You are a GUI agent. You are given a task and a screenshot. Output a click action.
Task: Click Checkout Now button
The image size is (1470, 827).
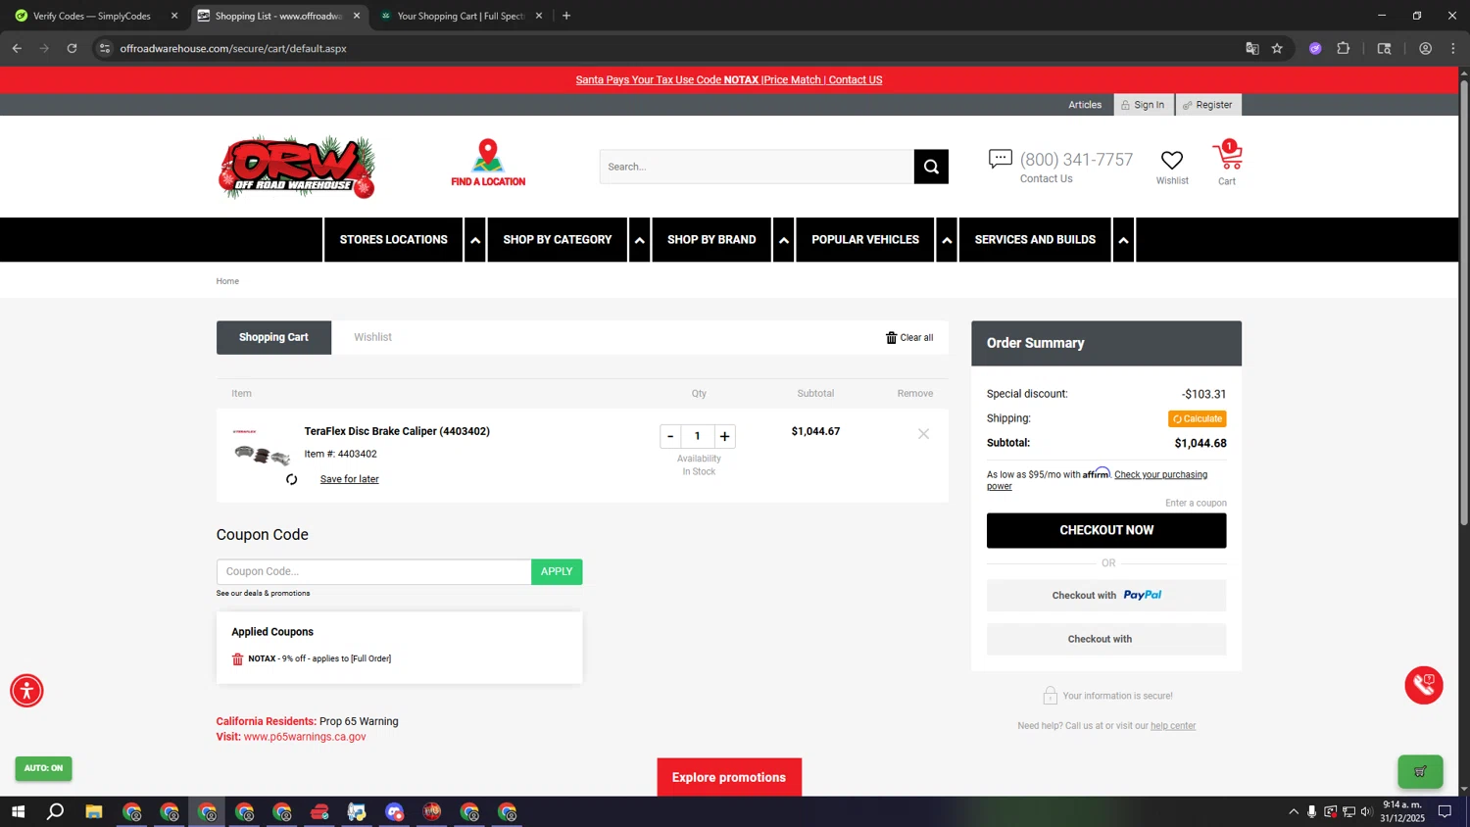click(1106, 530)
